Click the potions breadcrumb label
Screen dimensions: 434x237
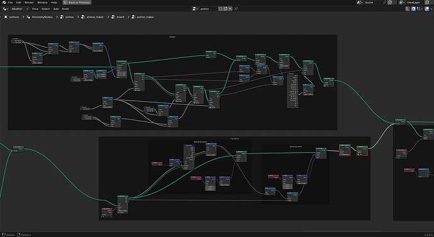[x=14, y=17]
